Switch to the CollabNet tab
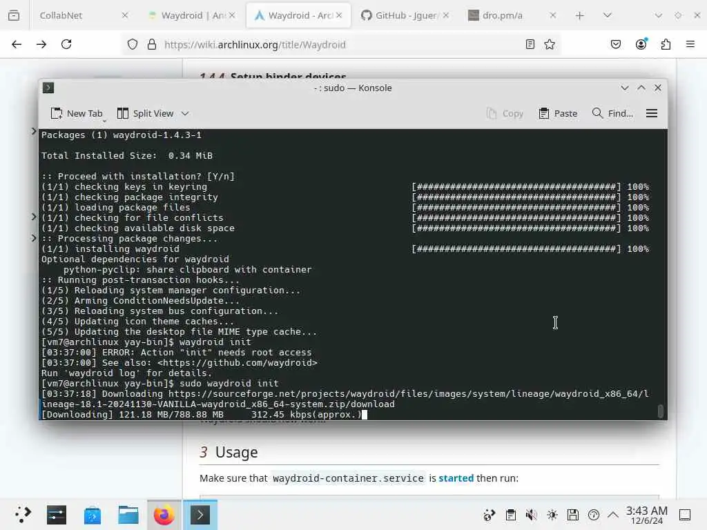 click(61, 15)
